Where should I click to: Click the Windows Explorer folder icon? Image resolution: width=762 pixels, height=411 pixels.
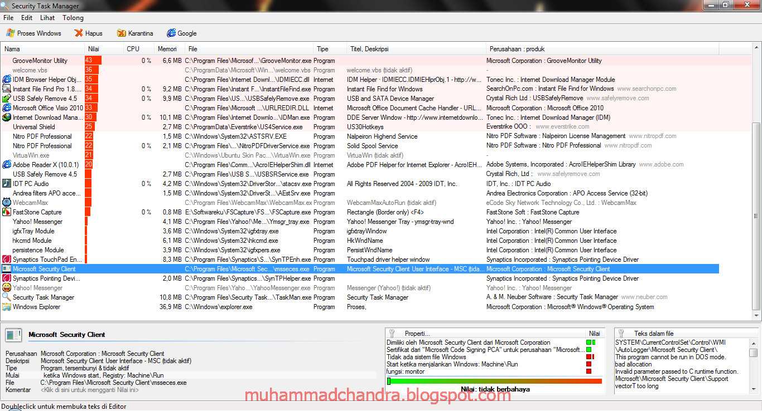(7, 307)
